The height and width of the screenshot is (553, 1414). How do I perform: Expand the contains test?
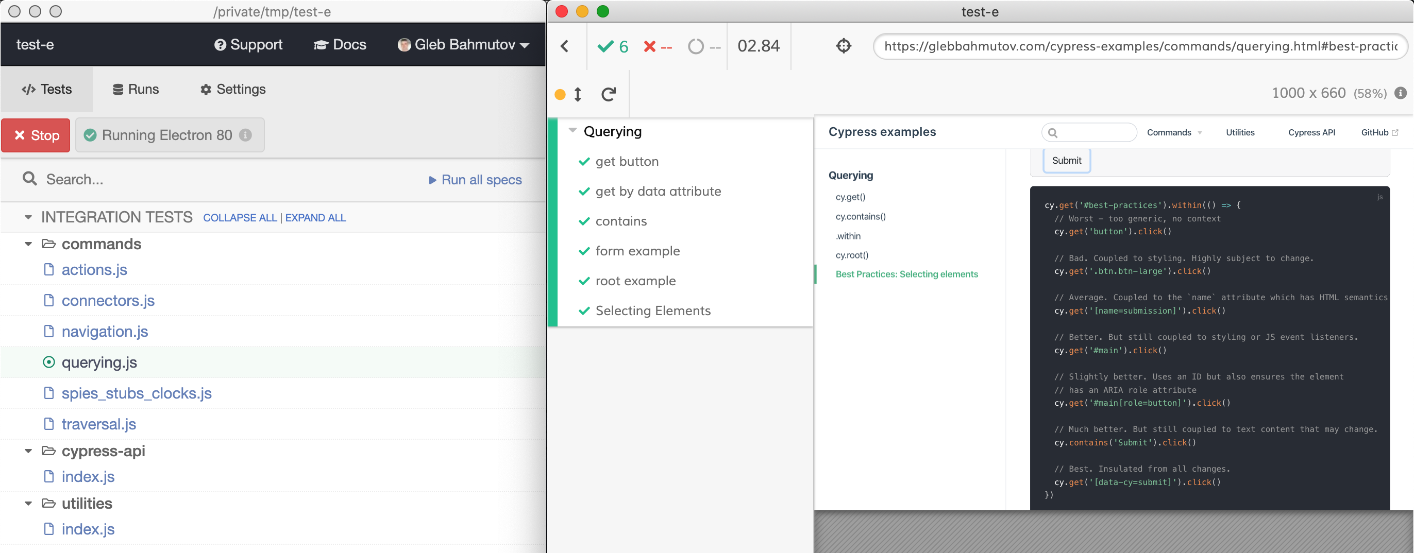point(621,221)
